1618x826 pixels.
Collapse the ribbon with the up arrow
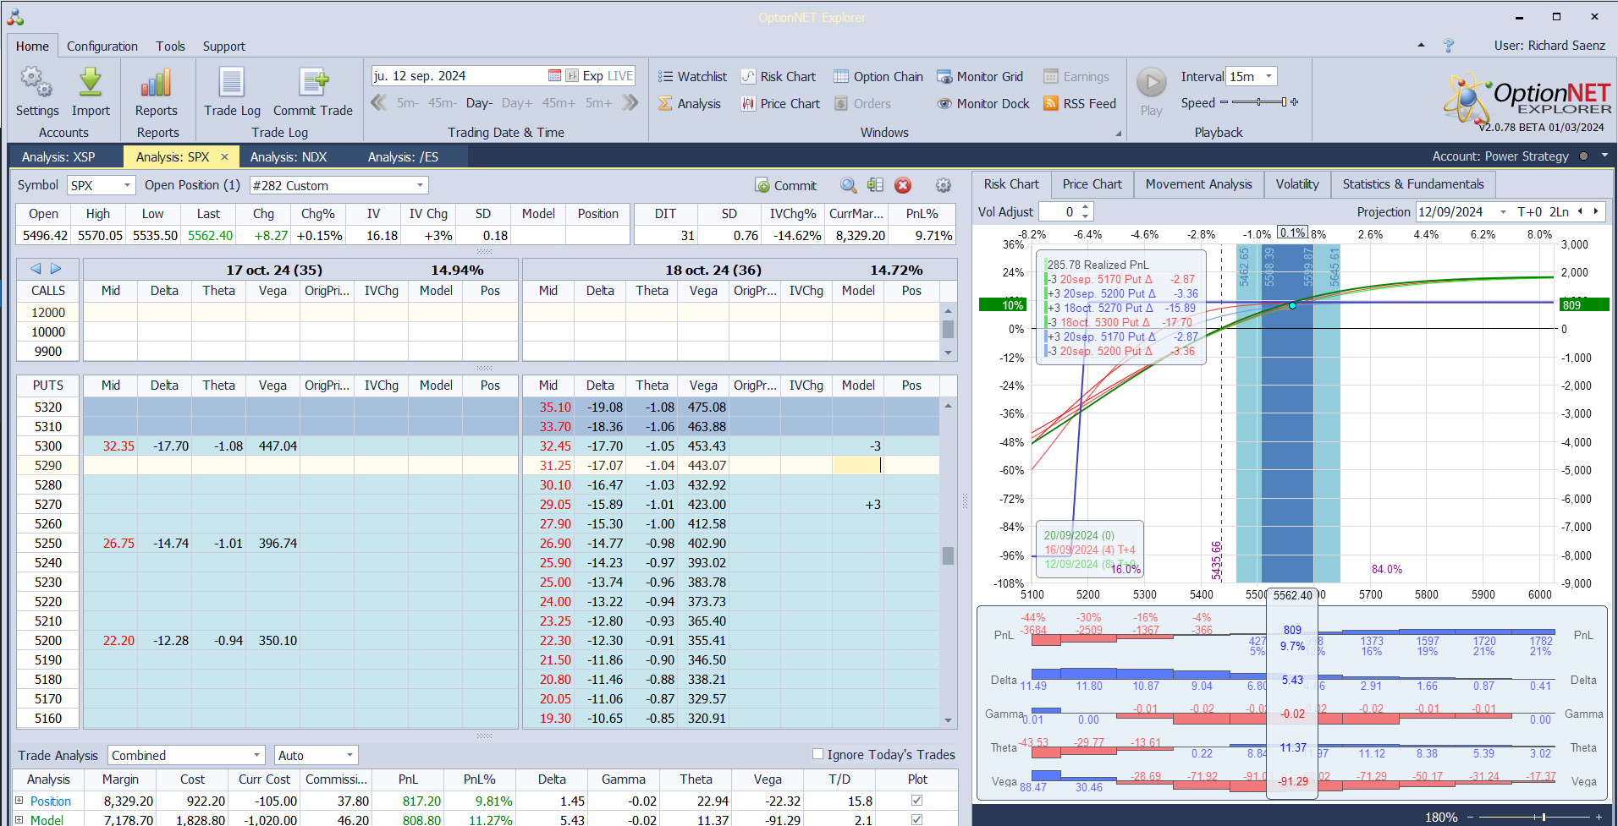coord(1421,45)
